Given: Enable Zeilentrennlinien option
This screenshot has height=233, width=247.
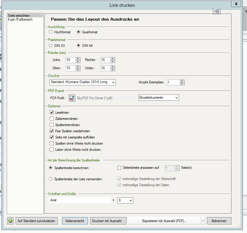Looking at the screenshot, I should pos(51,118).
